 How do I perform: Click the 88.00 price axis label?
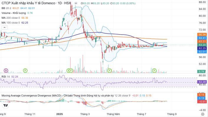[x=202, y=2]
